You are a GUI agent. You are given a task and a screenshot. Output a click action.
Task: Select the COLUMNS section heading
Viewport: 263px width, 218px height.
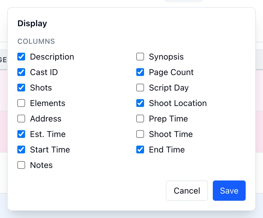(x=36, y=41)
